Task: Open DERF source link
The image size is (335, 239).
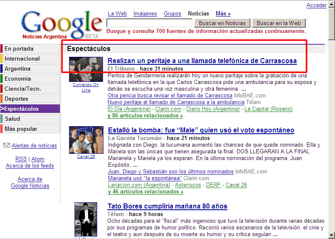Action: click(x=213, y=185)
